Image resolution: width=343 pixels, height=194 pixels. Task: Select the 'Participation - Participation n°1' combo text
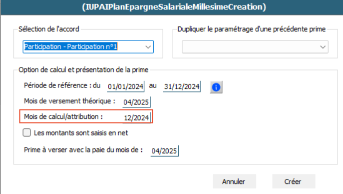click(71, 46)
